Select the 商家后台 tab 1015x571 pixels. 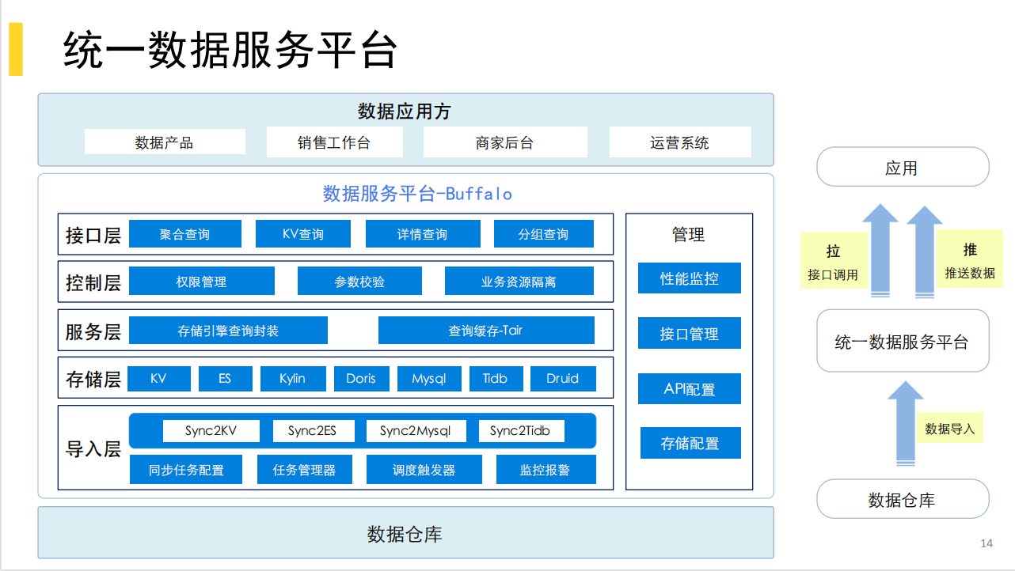pos(505,142)
